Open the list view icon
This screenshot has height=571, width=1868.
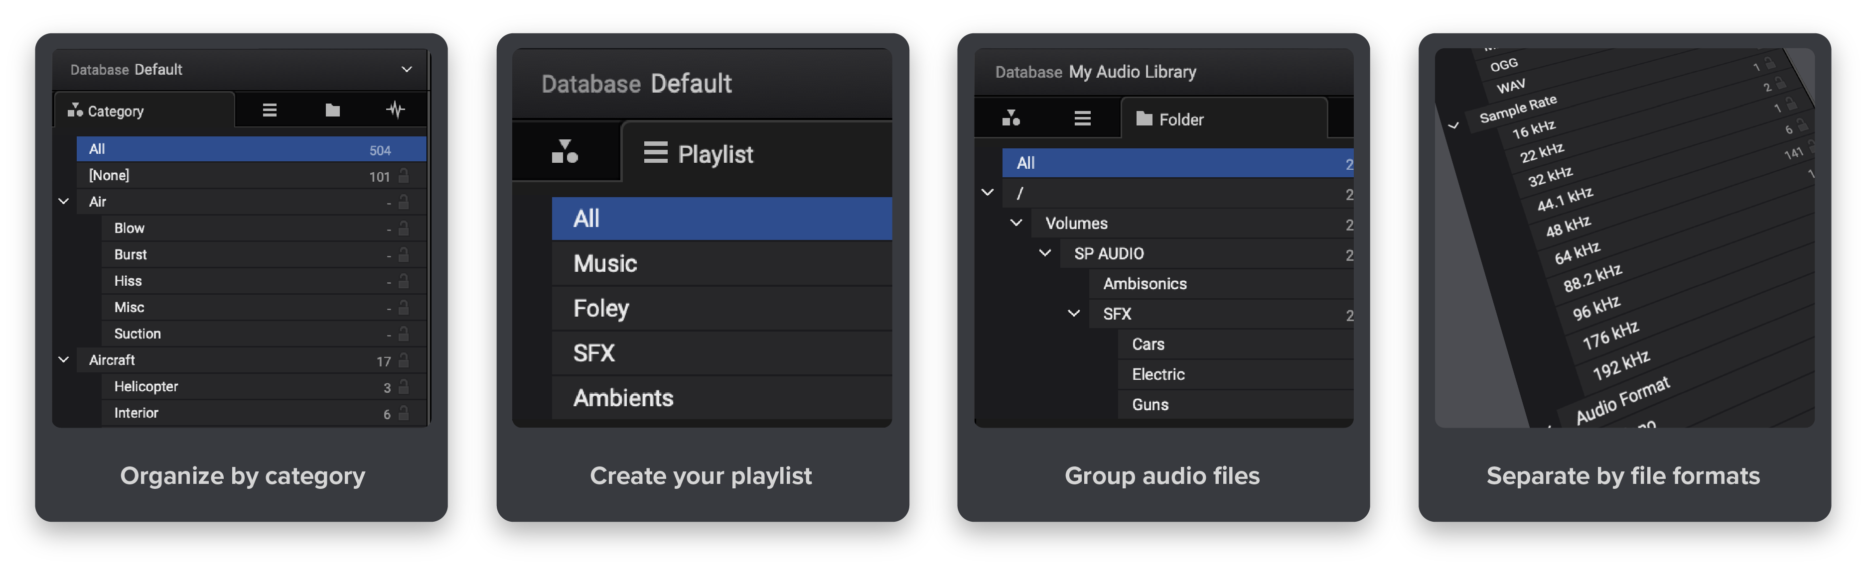coord(269,110)
